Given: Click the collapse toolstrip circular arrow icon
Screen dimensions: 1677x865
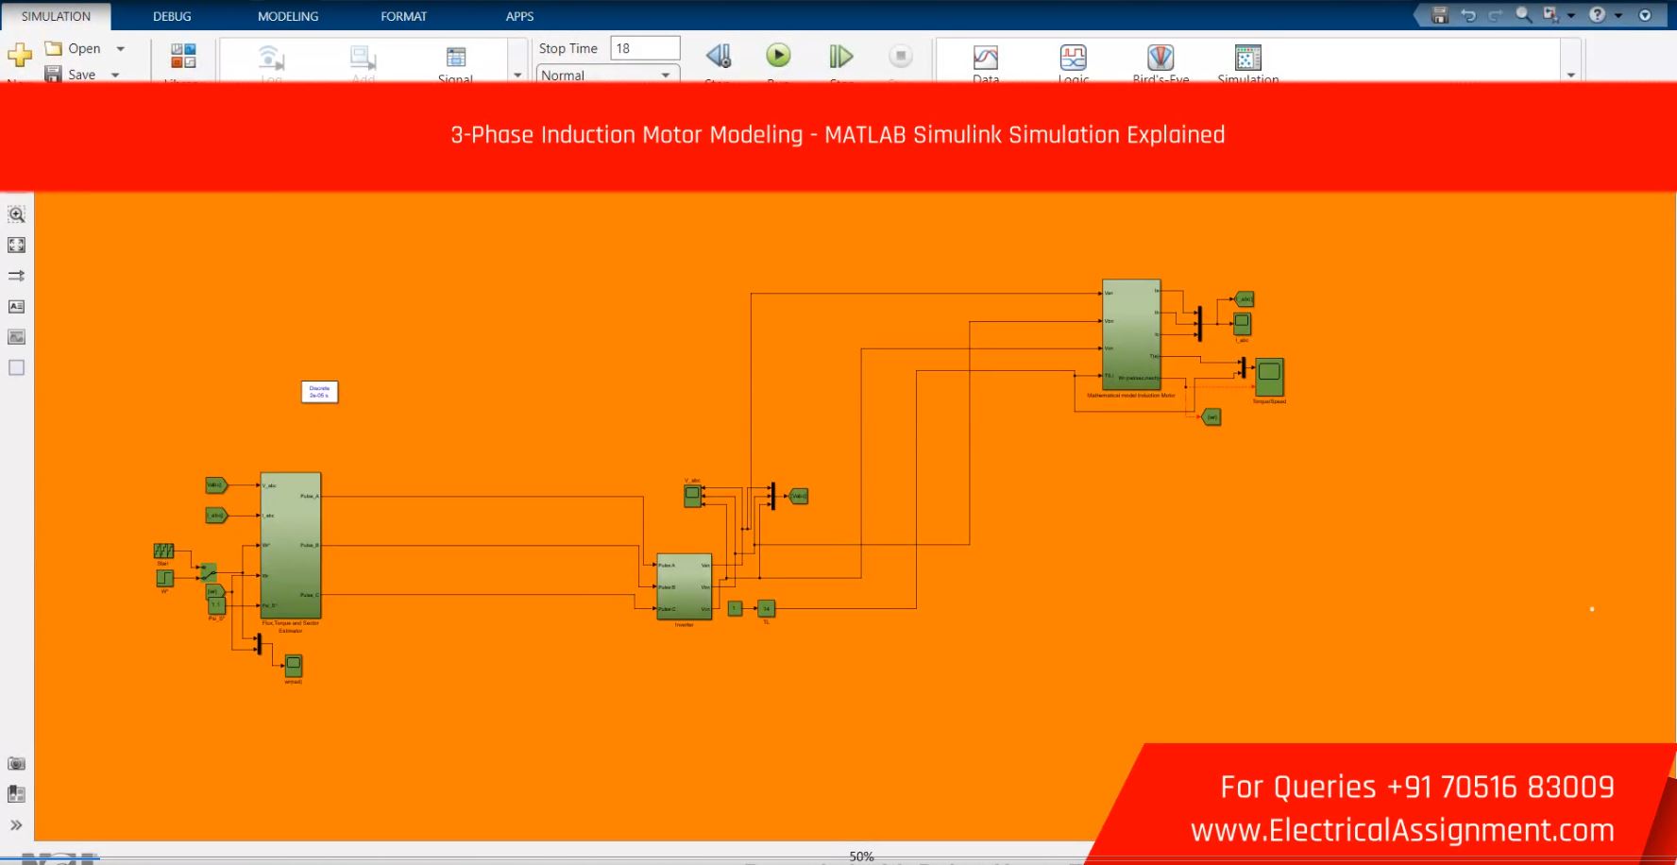Looking at the screenshot, I should click(1645, 15).
